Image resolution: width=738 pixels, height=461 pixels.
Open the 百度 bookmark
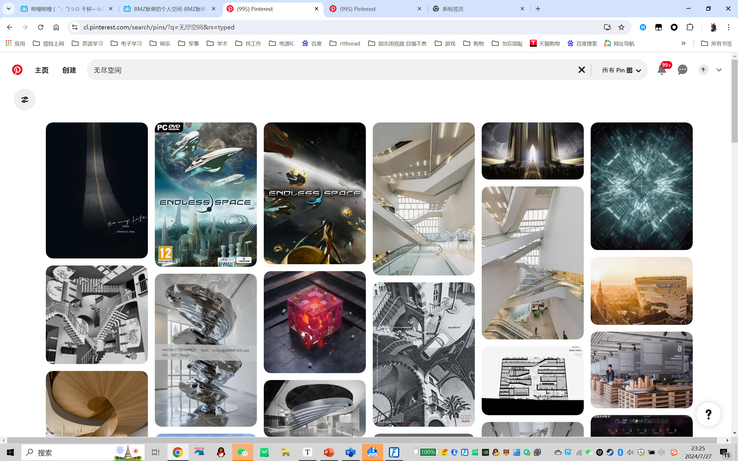312,43
